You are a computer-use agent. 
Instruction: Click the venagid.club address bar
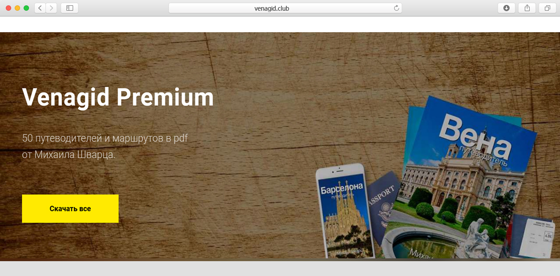tap(285, 8)
